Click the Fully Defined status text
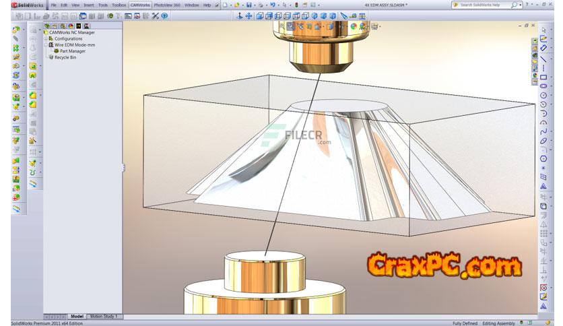This screenshot has width=563, height=326. click(465, 323)
